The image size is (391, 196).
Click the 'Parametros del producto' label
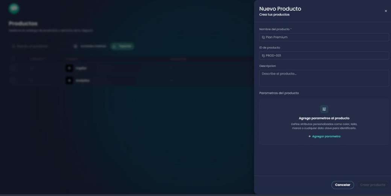[279, 93]
